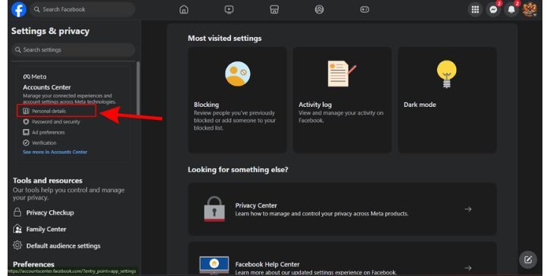Click the Search Facebook field

[83, 10]
